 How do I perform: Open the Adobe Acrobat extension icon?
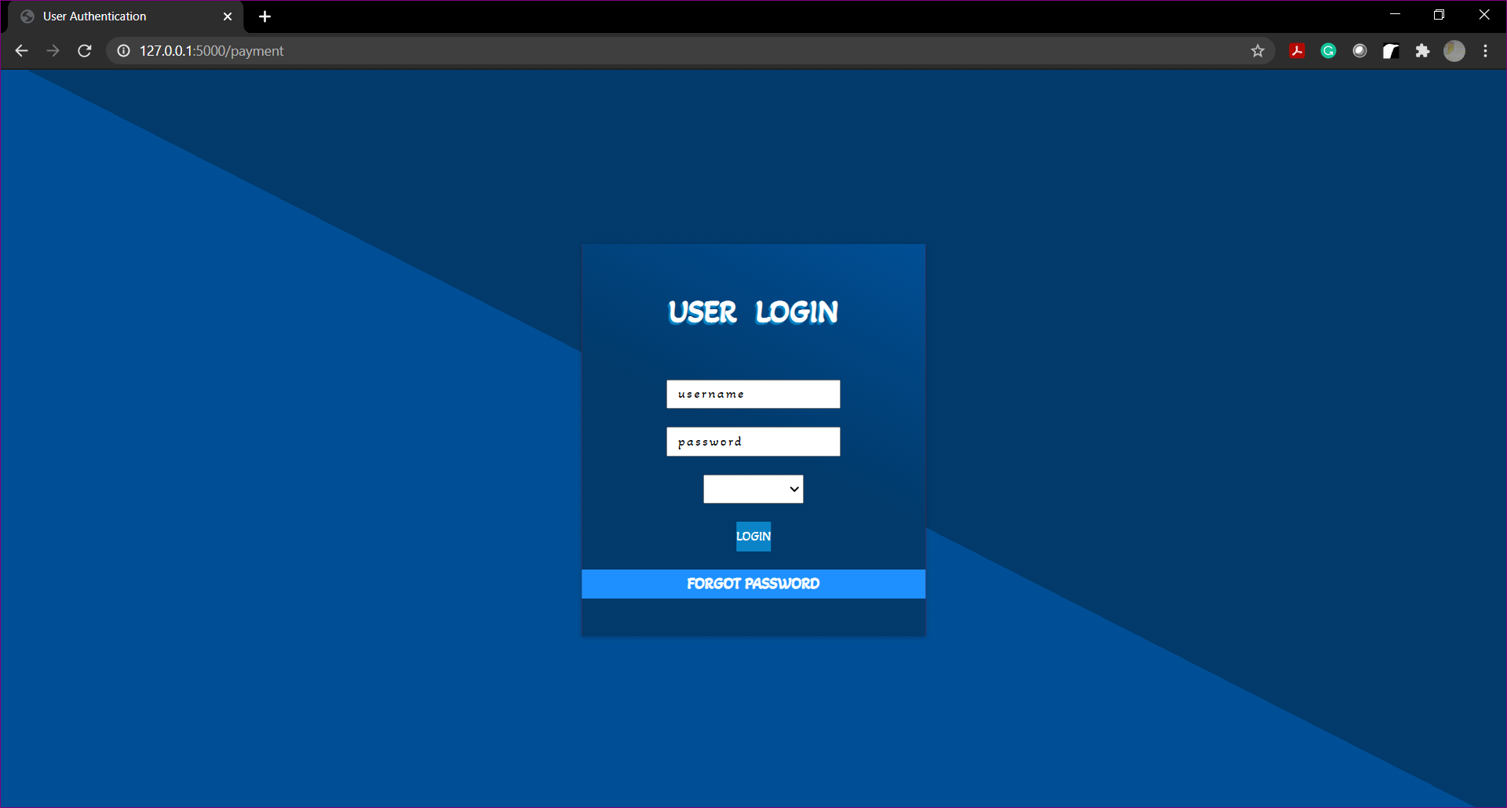click(1297, 51)
